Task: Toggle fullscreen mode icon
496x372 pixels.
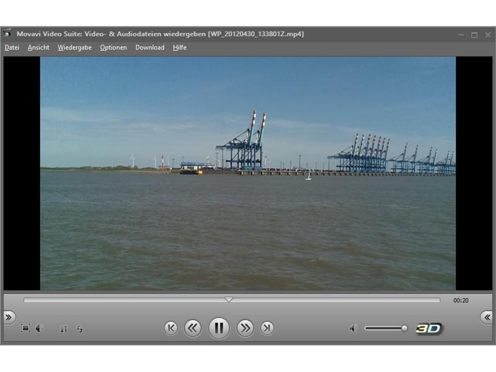Action: click(x=25, y=328)
